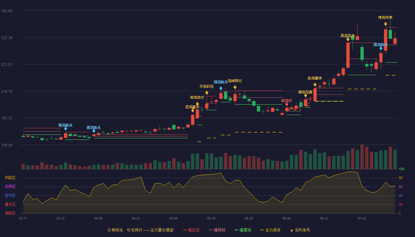
Task: Select the 强龙抬头 blue arrow before 神龙出水
Action: point(381,48)
